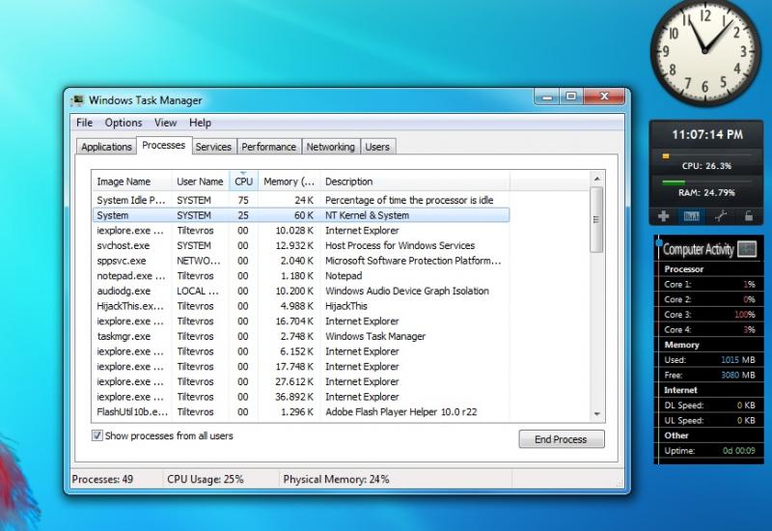Screen dimensions: 772x531
Task: Sort by the Image Name column header
Action: point(132,182)
